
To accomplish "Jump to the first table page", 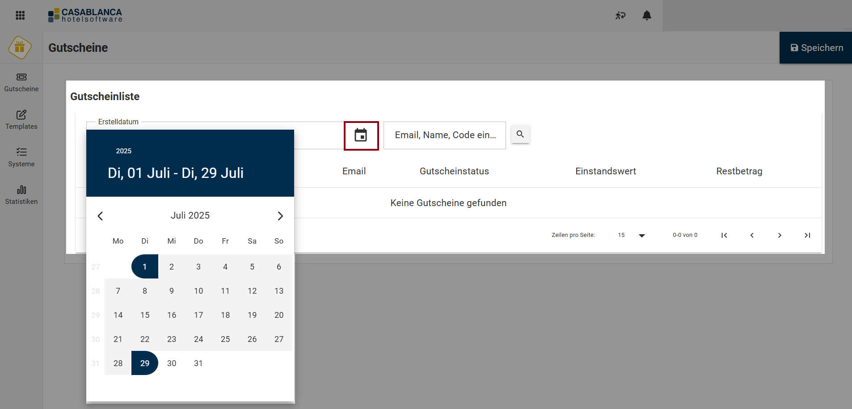I will pyautogui.click(x=724, y=235).
